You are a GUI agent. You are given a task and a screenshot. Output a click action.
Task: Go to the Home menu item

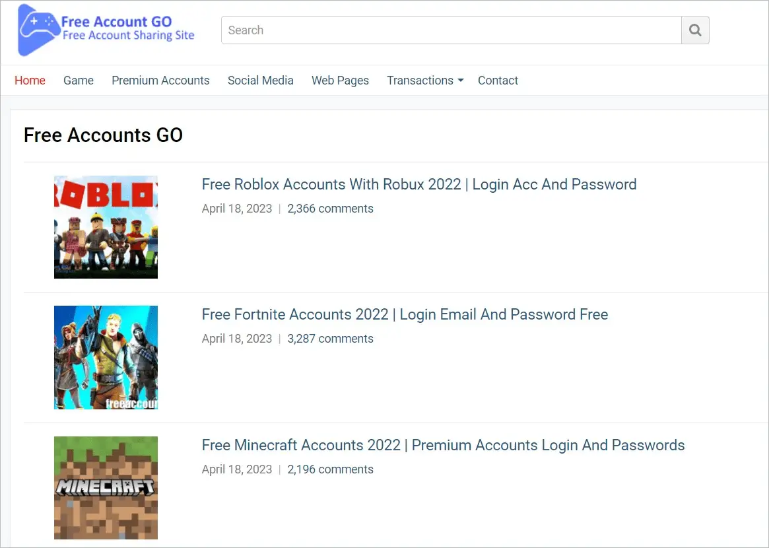point(30,81)
